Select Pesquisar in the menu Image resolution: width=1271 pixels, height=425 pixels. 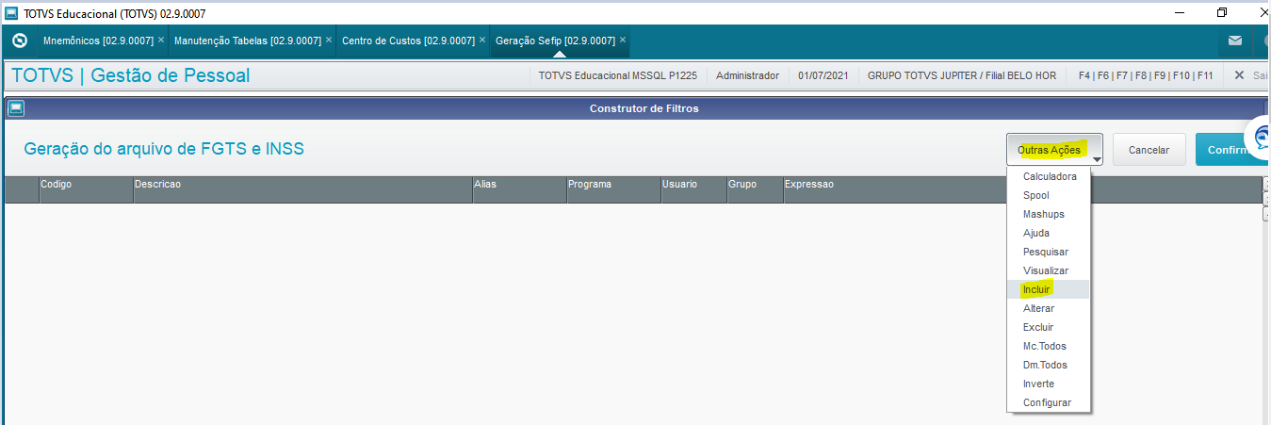[1049, 252]
